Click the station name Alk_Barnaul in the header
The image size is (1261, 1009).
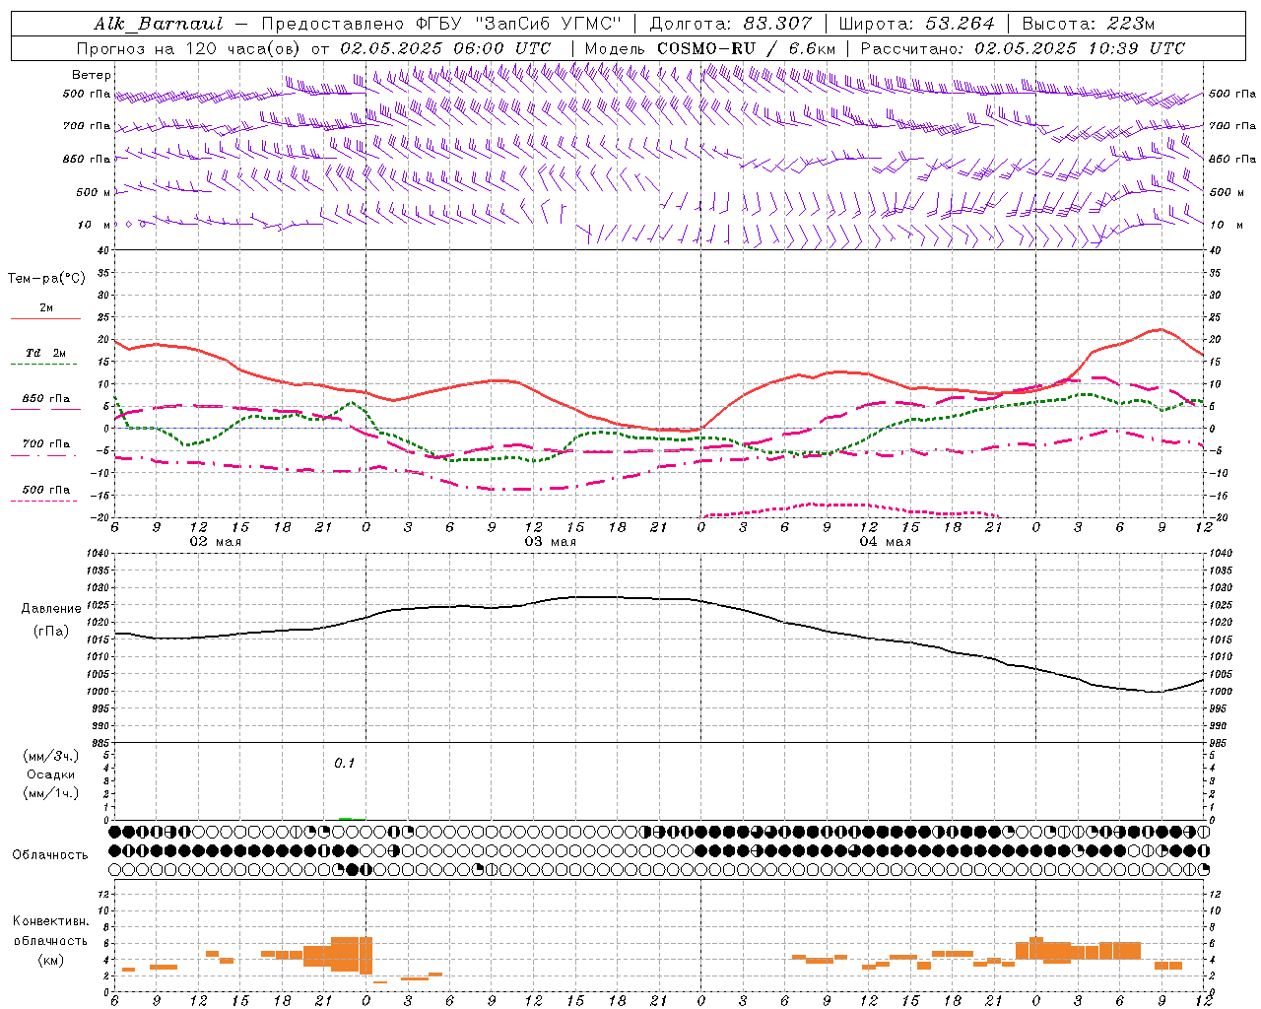[159, 24]
